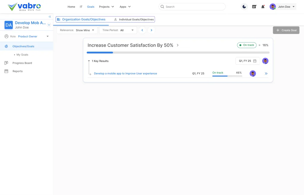
Task: Open the Projects menu
Action: point(106,7)
